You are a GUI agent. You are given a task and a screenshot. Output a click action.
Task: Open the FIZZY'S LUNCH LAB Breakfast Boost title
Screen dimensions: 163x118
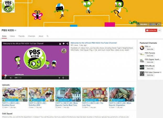coord(11,104)
